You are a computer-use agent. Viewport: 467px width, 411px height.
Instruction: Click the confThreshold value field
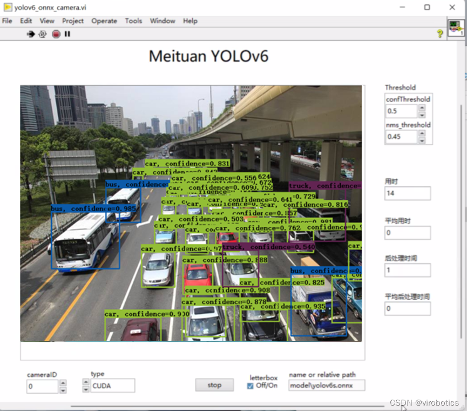click(401, 111)
